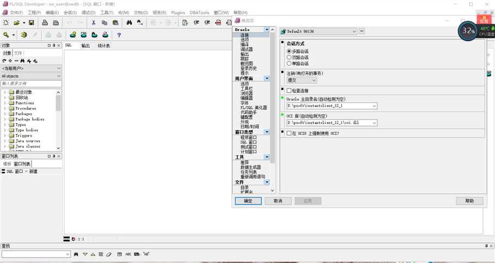Click the Find binoculars icon in main toolbar

pyautogui.click(x=129, y=23)
